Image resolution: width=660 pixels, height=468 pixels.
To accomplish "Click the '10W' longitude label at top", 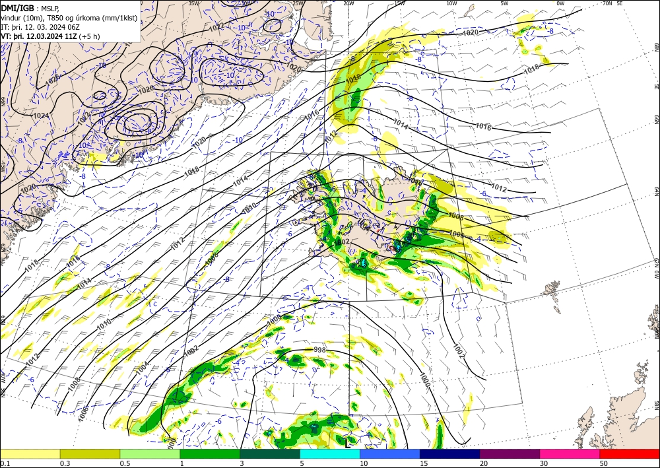I will (x=451, y=3).
